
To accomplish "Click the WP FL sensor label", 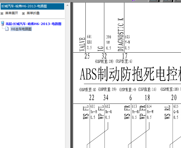I will click(x=101, y=112).
